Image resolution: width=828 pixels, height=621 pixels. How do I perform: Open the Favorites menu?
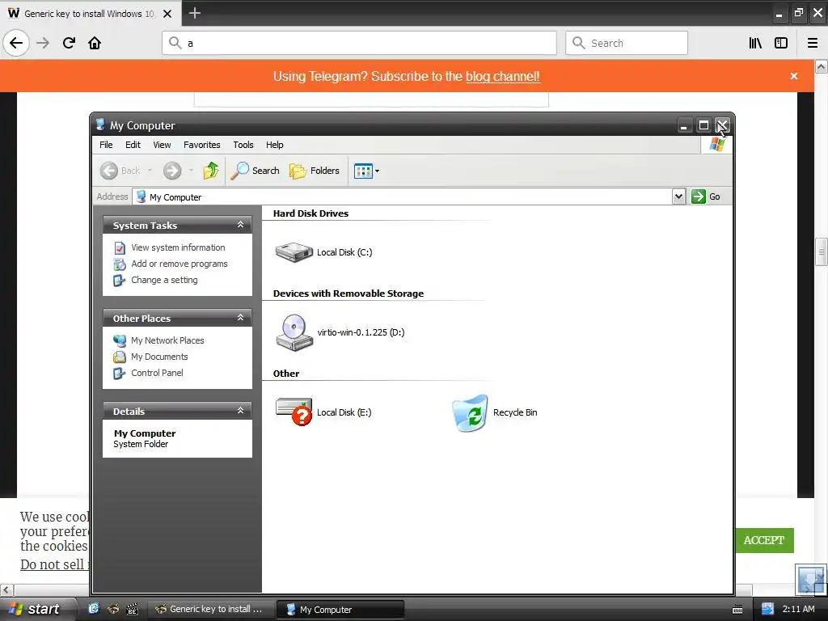tap(201, 145)
